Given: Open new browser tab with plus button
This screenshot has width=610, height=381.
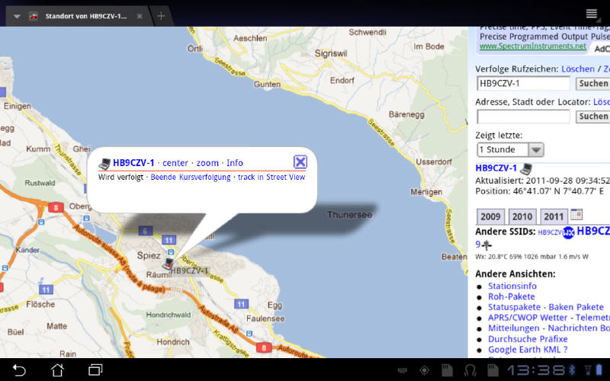Looking at the screenshot, I should coord(161,16).
